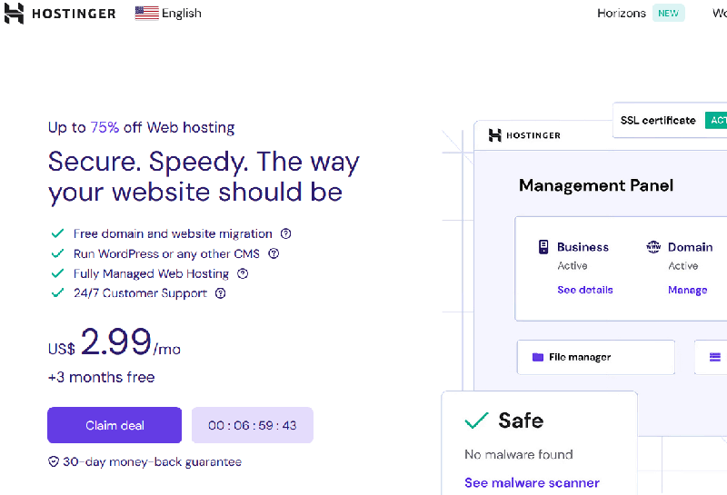Click the See malware scanner link
This screenshot has width=727, height=495.
pos(532,482)
